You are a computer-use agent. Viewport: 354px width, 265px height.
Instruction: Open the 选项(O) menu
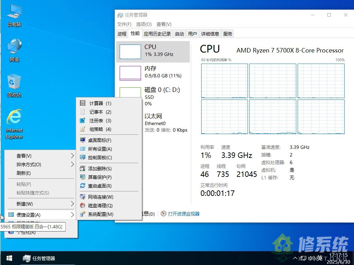[143, 24]
